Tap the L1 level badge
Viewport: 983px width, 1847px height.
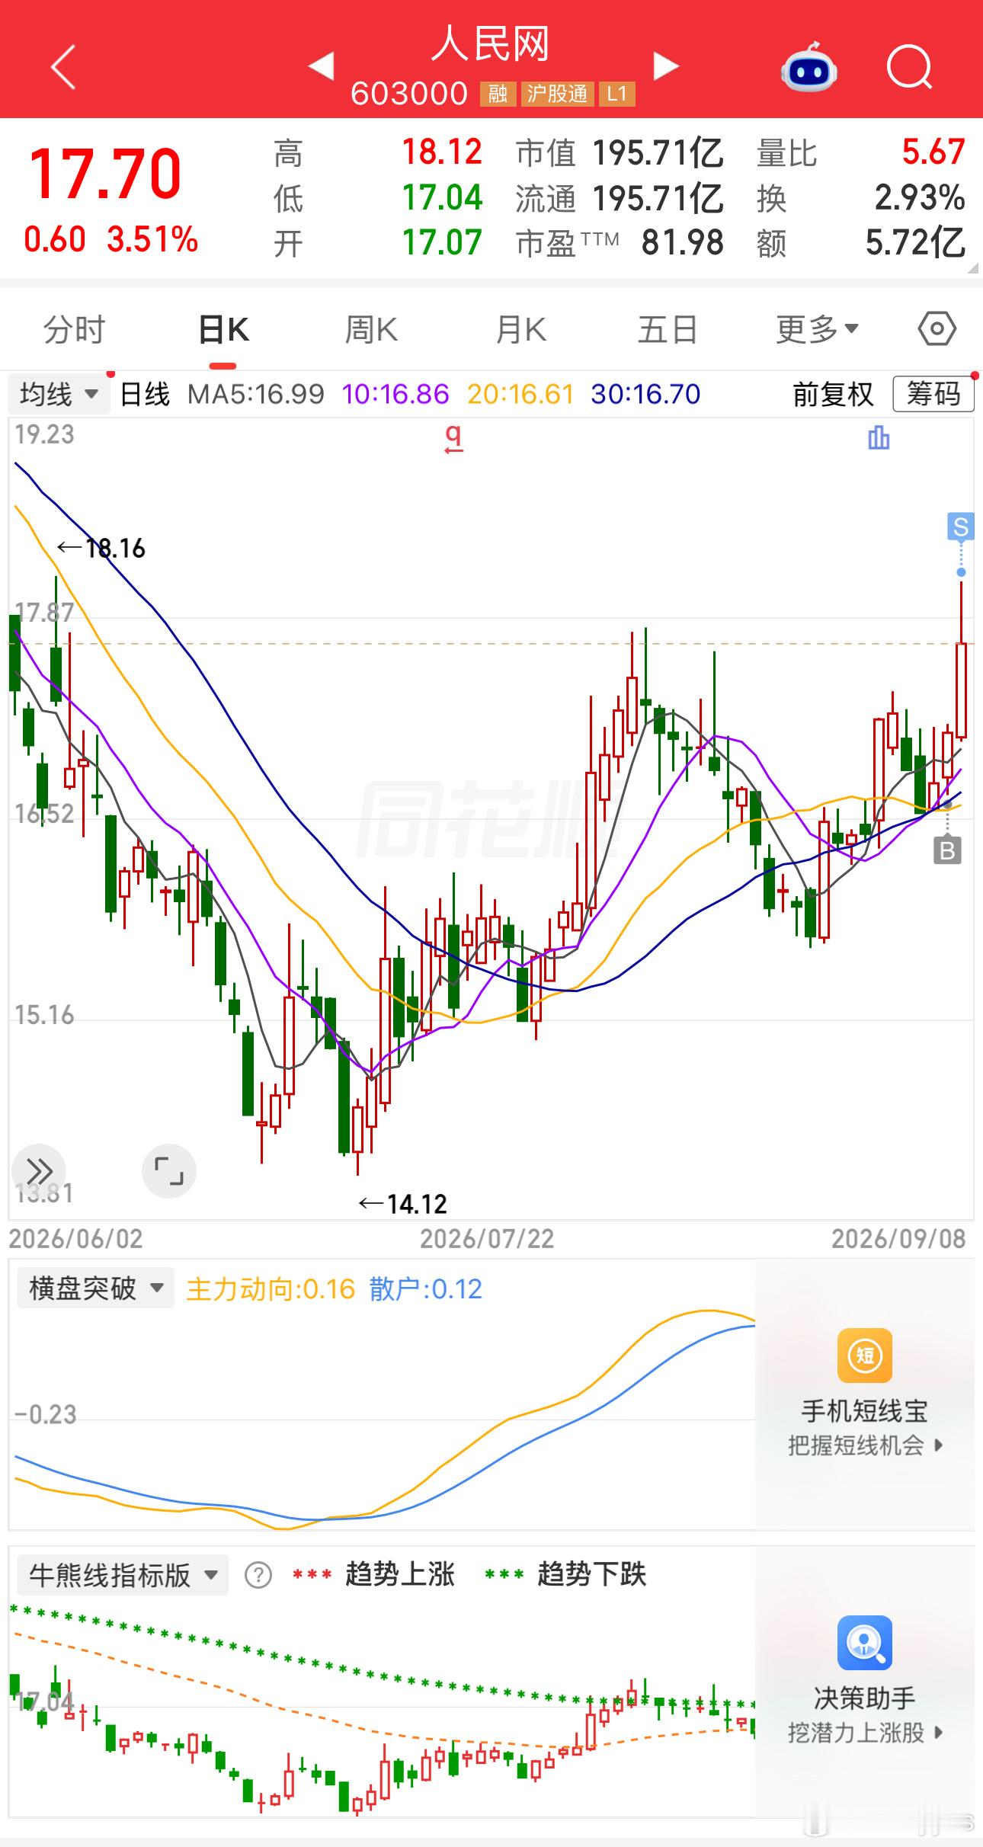click(616, 94)
